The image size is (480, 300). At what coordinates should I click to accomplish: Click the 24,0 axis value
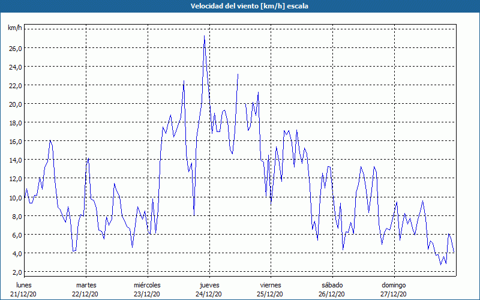tap(16, 67)
